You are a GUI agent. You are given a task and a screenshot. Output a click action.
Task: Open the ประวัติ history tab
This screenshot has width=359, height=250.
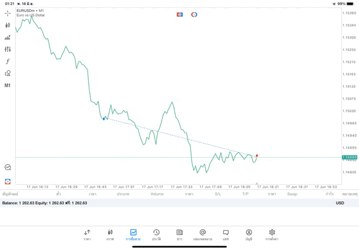click(157, 234)
